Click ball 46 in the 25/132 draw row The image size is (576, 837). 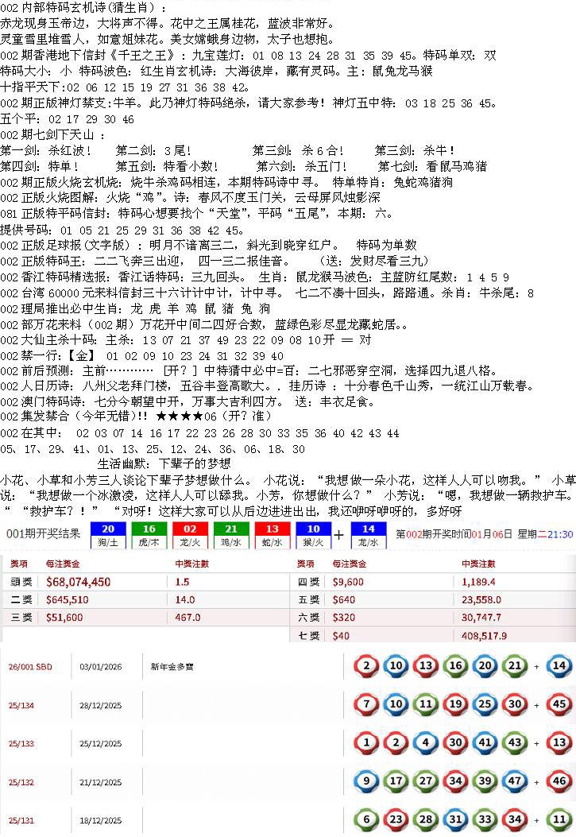point(559,781)
